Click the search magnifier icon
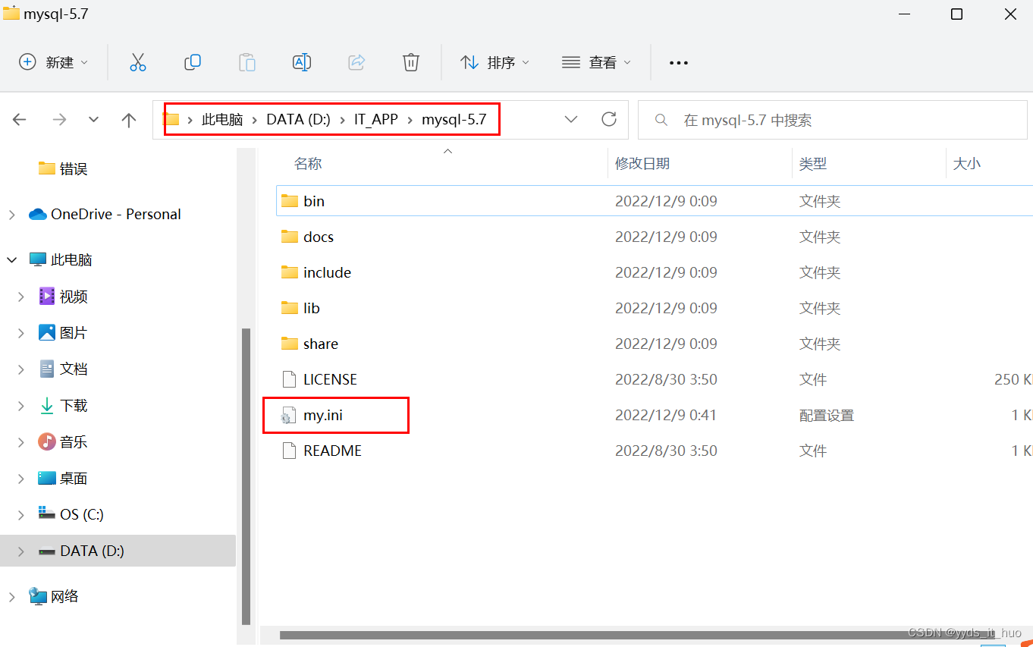The image size is (1033, 647). pyautogui.click(x=661, y=120)
